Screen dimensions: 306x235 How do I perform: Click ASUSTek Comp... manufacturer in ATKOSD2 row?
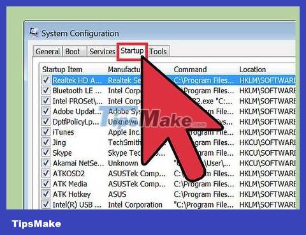137,174
